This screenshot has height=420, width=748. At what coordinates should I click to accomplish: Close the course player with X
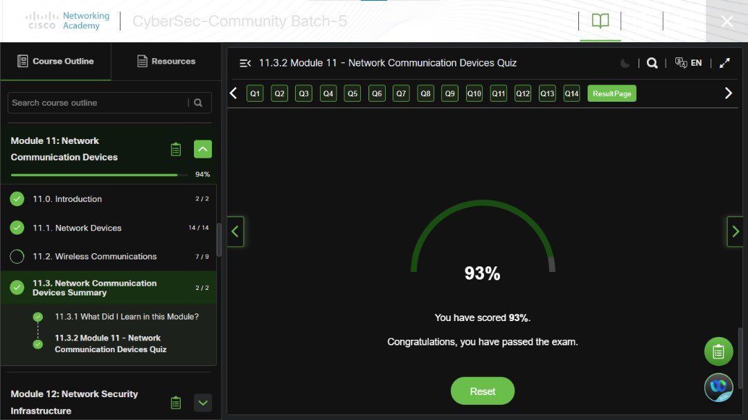point(727,21)
